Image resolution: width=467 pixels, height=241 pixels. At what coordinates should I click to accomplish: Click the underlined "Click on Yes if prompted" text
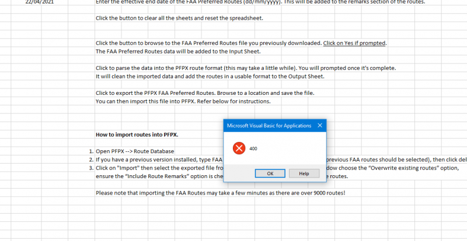coord(354,43)
